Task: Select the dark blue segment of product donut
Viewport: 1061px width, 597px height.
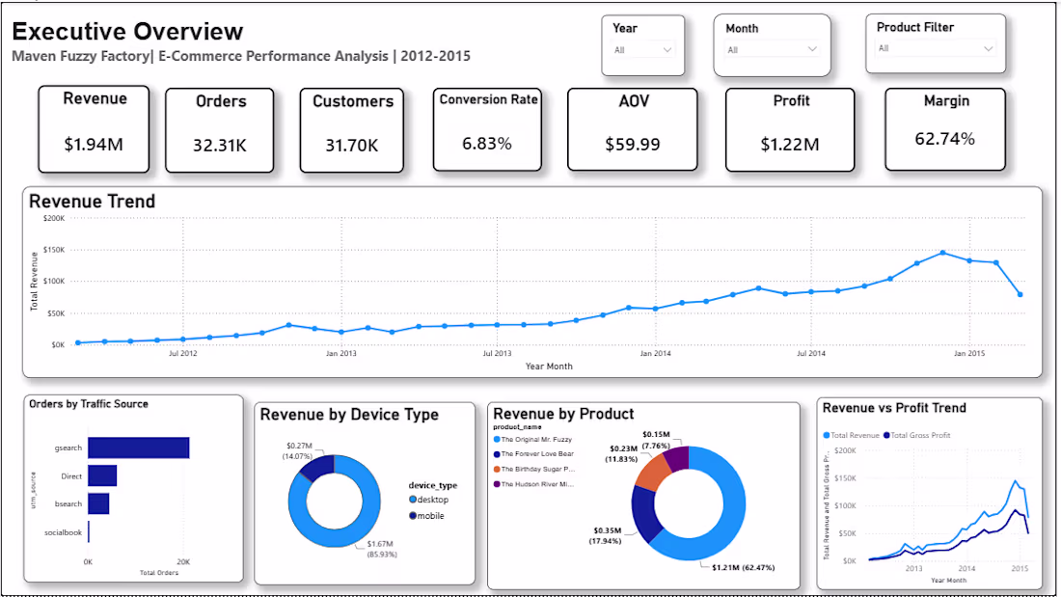Action: 643,513
